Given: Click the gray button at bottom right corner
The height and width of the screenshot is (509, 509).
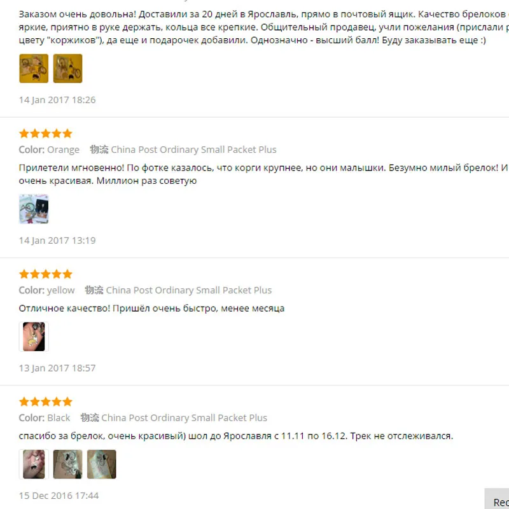Looking at the screenshot, I should tap(497, 499).
